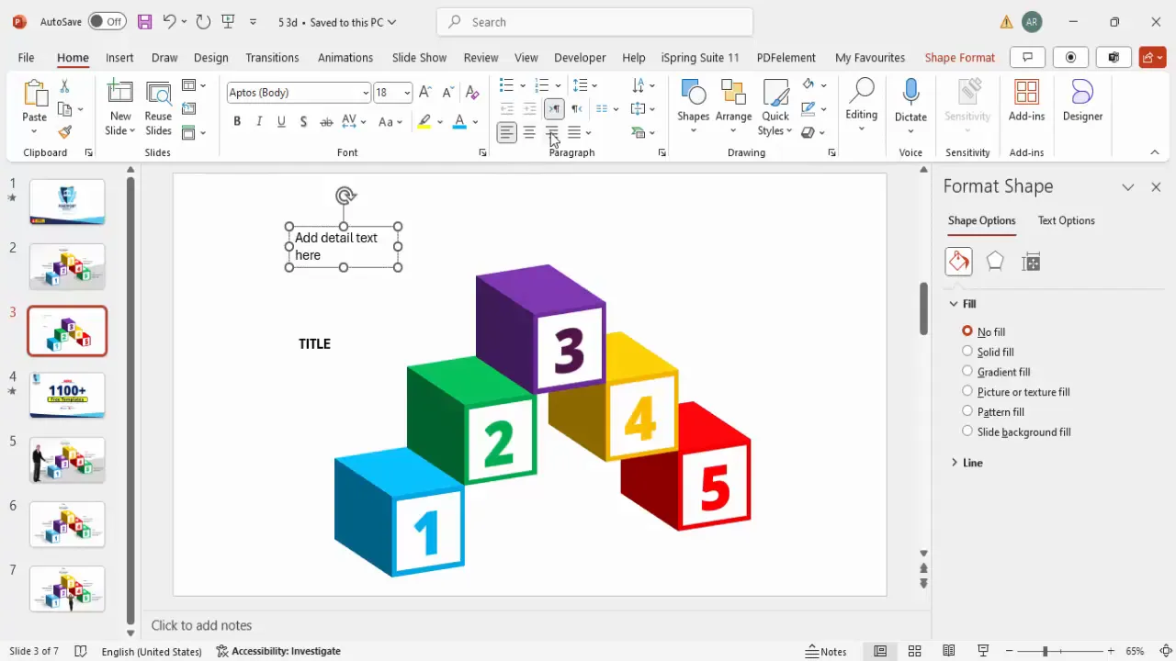Justify the text
This screenshot has width=1176, height=661.
click(574, 132)
